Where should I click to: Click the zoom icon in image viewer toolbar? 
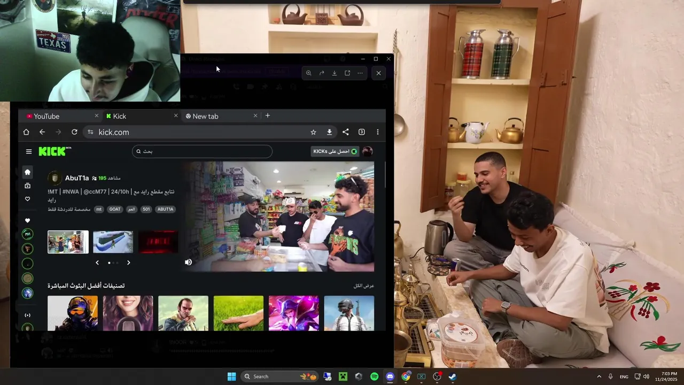coord(308,73)
